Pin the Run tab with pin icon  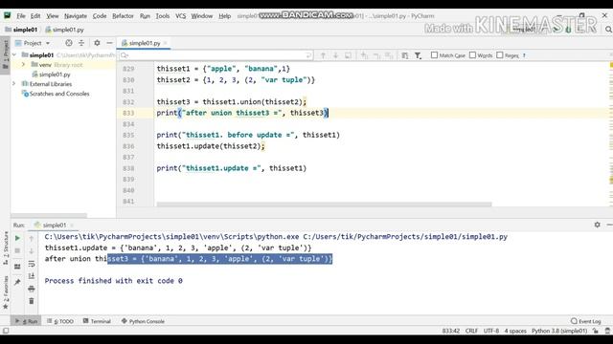point(17,282)
